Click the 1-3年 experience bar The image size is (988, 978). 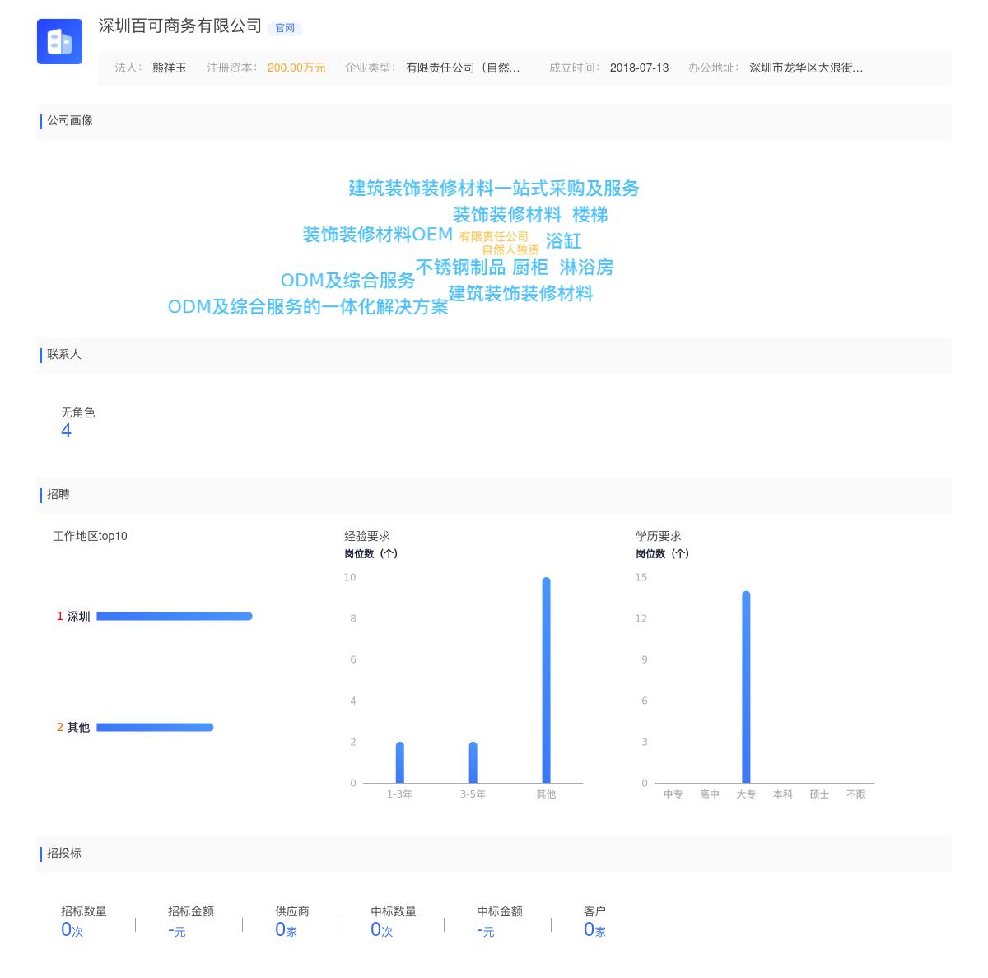coord(400,762)
